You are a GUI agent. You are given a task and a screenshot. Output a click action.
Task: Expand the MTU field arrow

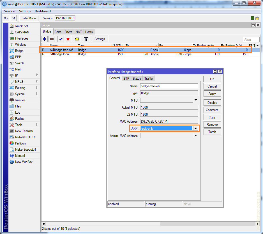pyautogui.click(x=196, y=100)
